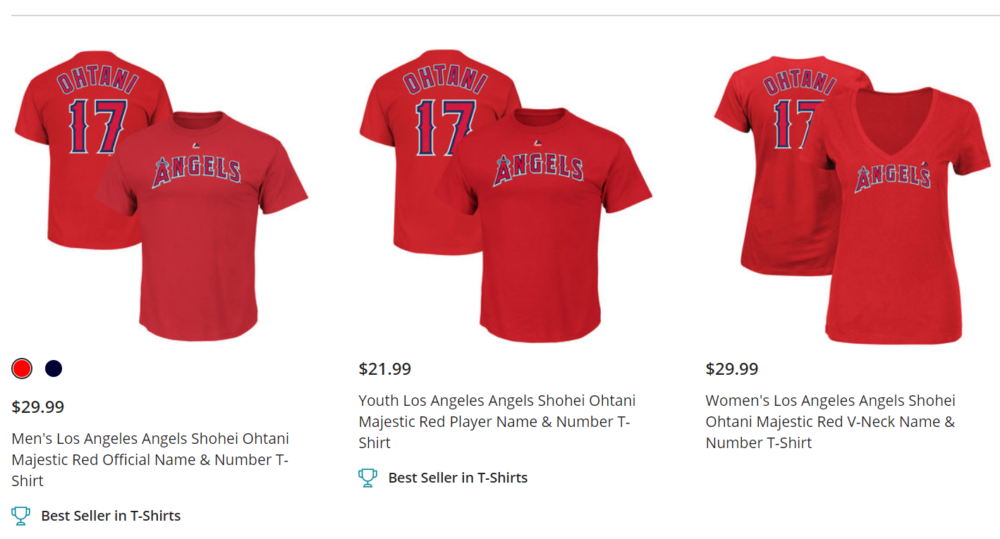
Task: Click Best Seller in T-Shirts under Men's shirt
Action: (x=111, y=516)
